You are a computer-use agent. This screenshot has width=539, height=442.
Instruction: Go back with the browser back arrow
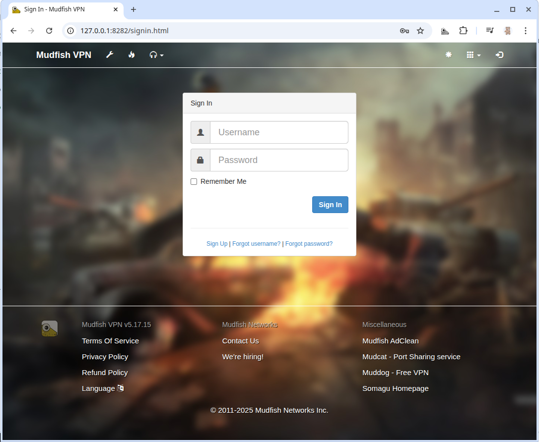point(13,31)
